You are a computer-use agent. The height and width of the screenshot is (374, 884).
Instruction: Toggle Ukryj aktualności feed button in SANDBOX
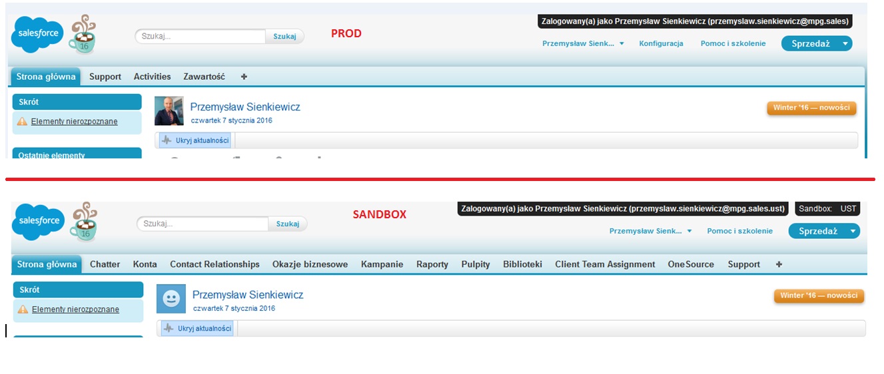click(x=197, y=328)
